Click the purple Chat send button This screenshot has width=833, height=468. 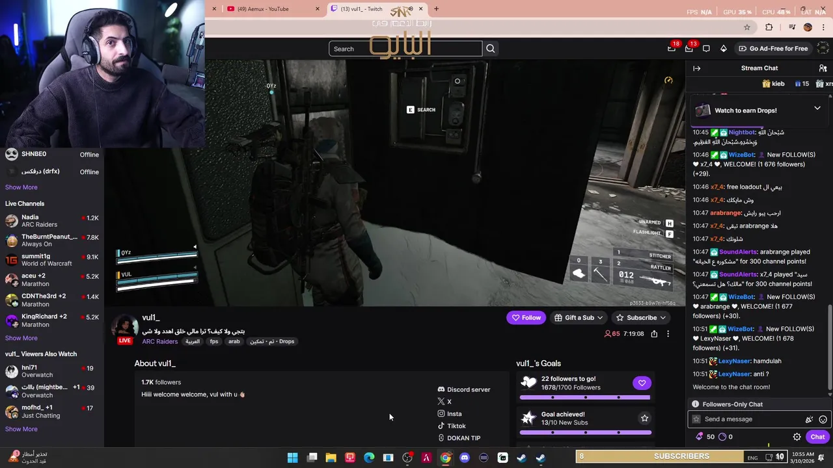pyautogui.click(x=817, y=437)
